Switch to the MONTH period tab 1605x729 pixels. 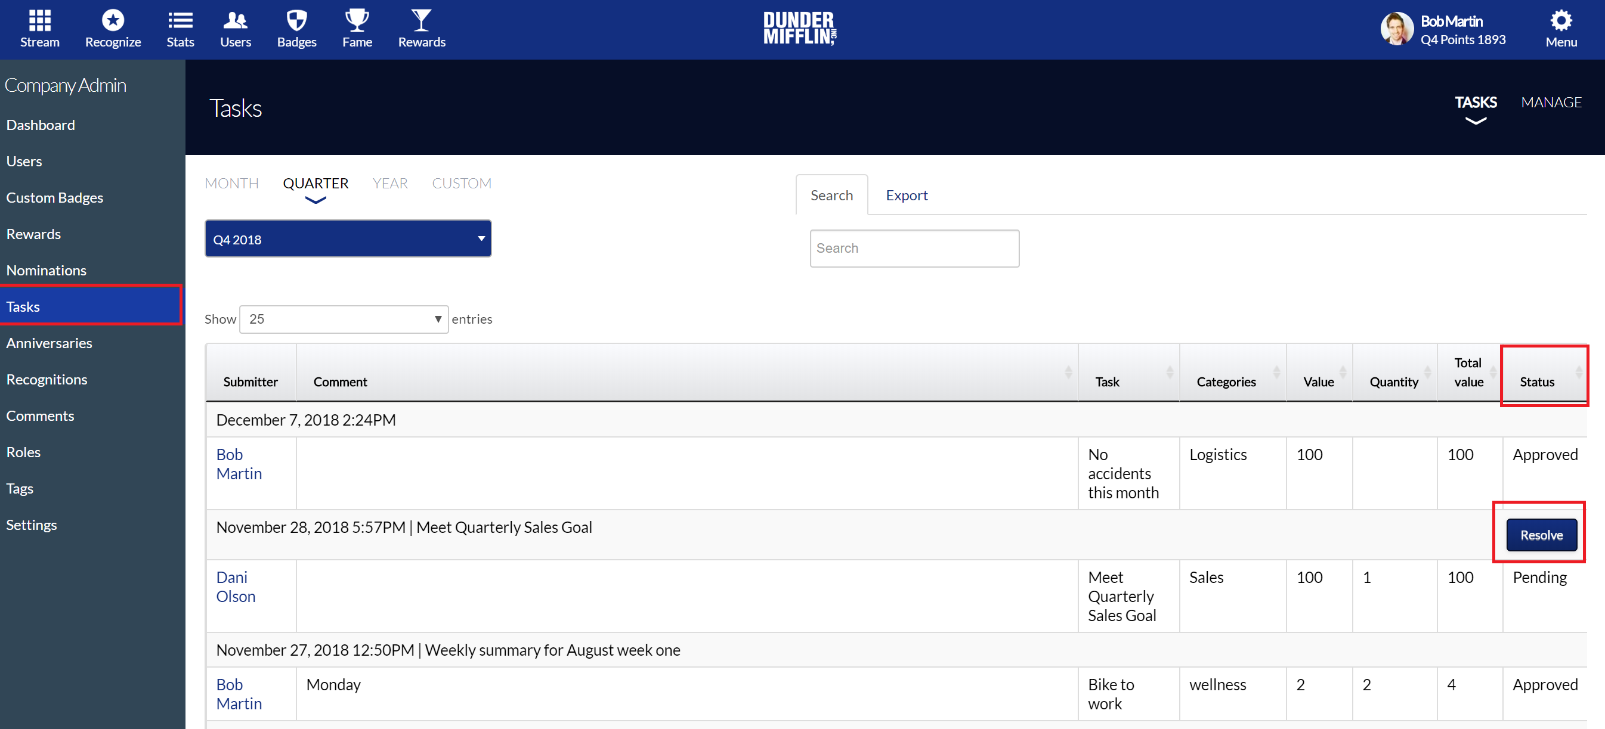click(232, 183)
